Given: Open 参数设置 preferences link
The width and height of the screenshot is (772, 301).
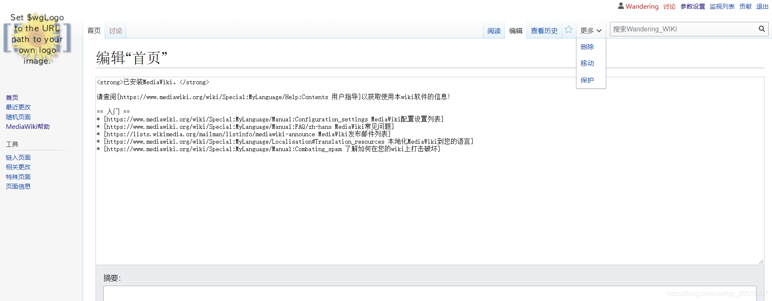Looking at the screenshot, I should coord(693,6).
